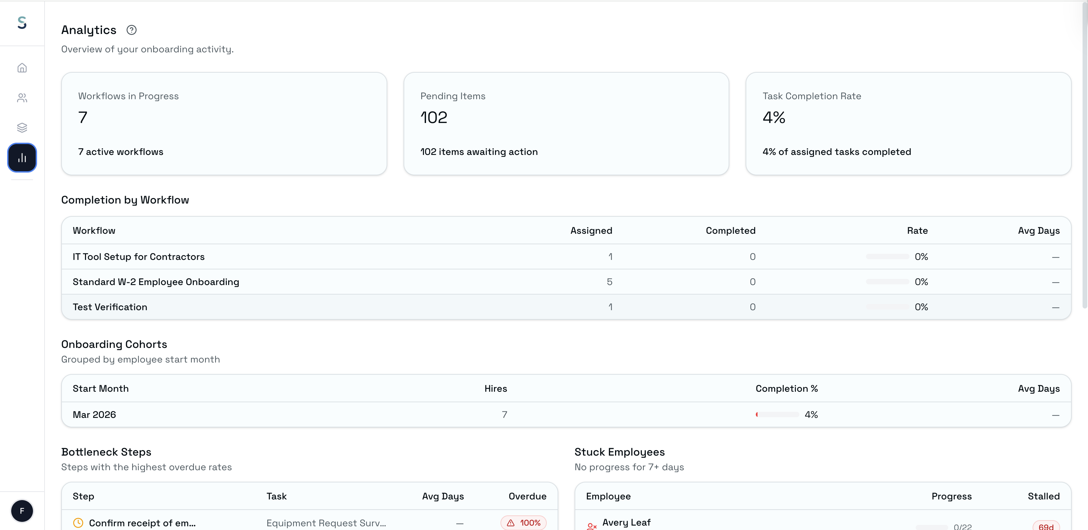This screenshot has width=1088, height=530.
Task: Select the IT Tool Setup for Contractors row
Action: (566, 257)
